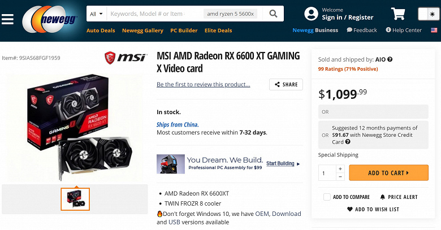Click the Add to Wish List heart
Viewport: 441px width, 230px height.
[350, 209]
